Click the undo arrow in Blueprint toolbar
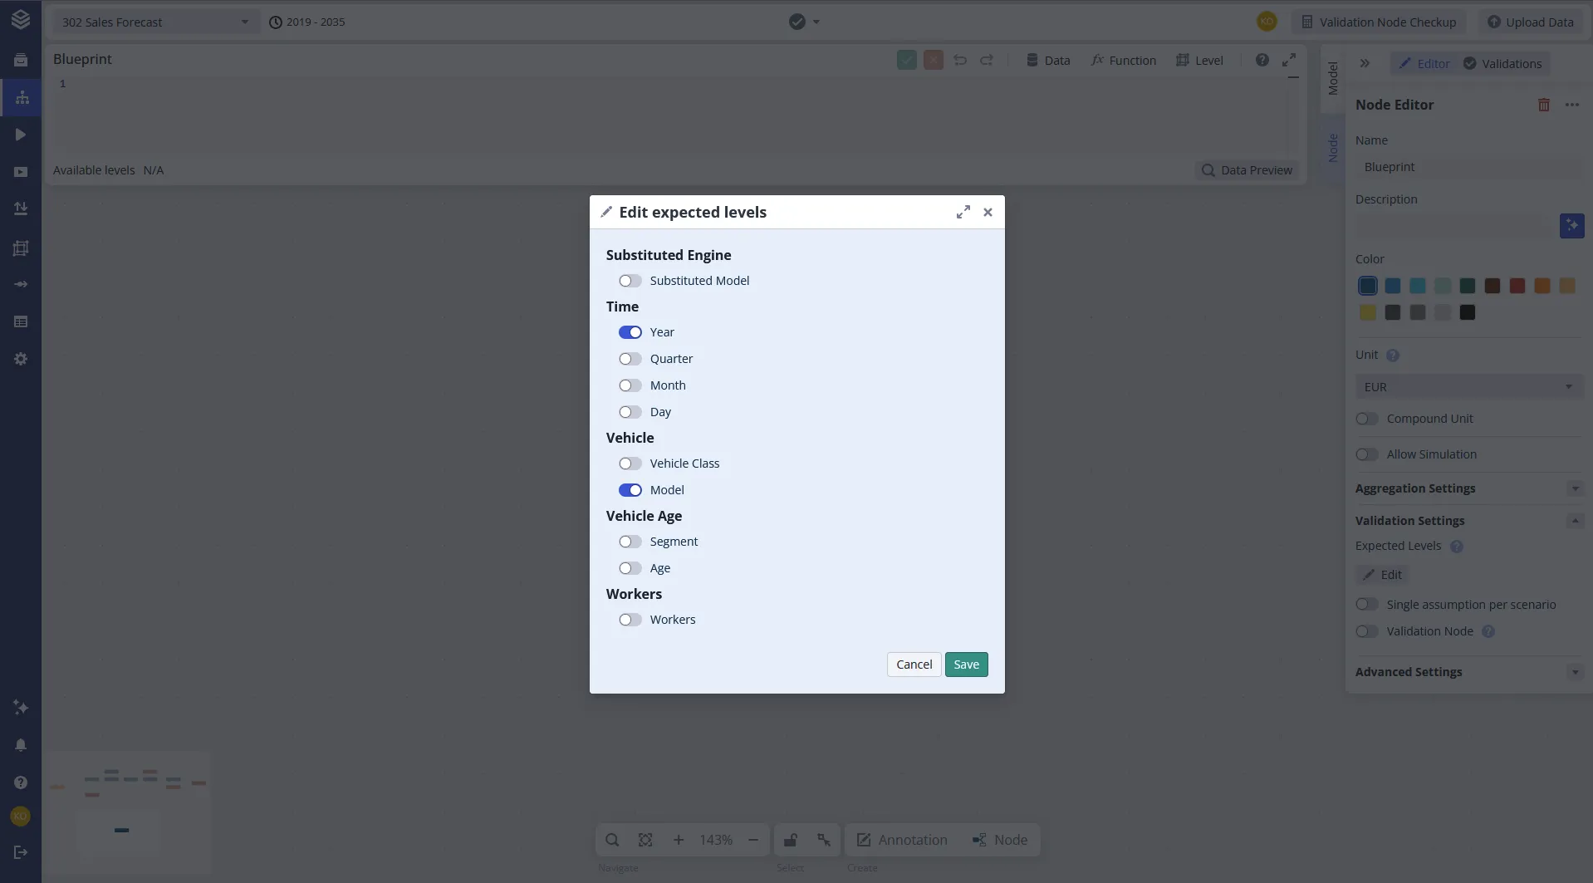Image resolution: width=1593 pixels, height=883 pixels. tap(960, 60)
